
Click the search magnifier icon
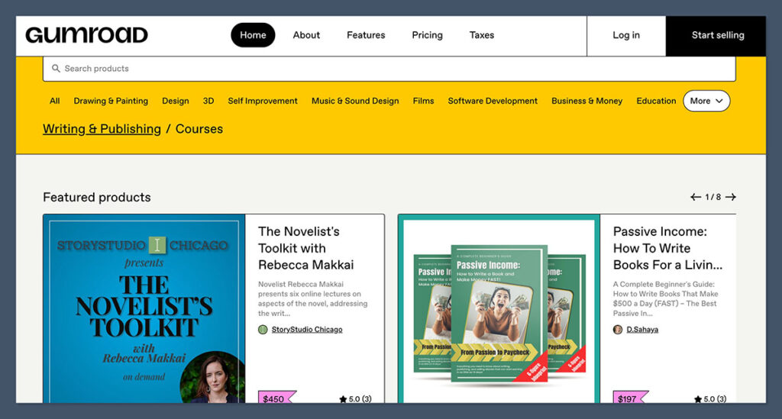pos(56,69)
